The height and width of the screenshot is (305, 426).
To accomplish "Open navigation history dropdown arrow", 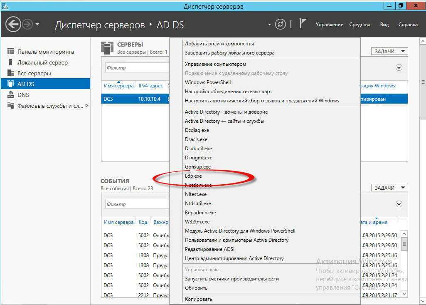I will 37,24.
